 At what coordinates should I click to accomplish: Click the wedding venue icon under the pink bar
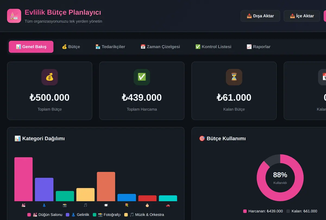tap(23, 205)
